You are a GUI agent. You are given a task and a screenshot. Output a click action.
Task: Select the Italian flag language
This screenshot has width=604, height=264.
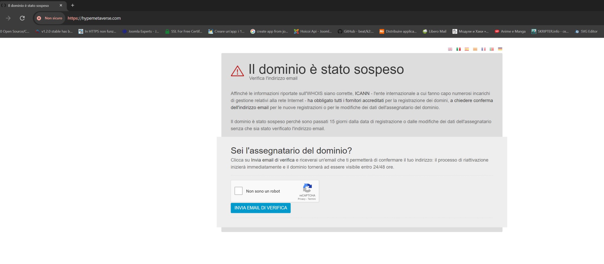coord(458,49)
